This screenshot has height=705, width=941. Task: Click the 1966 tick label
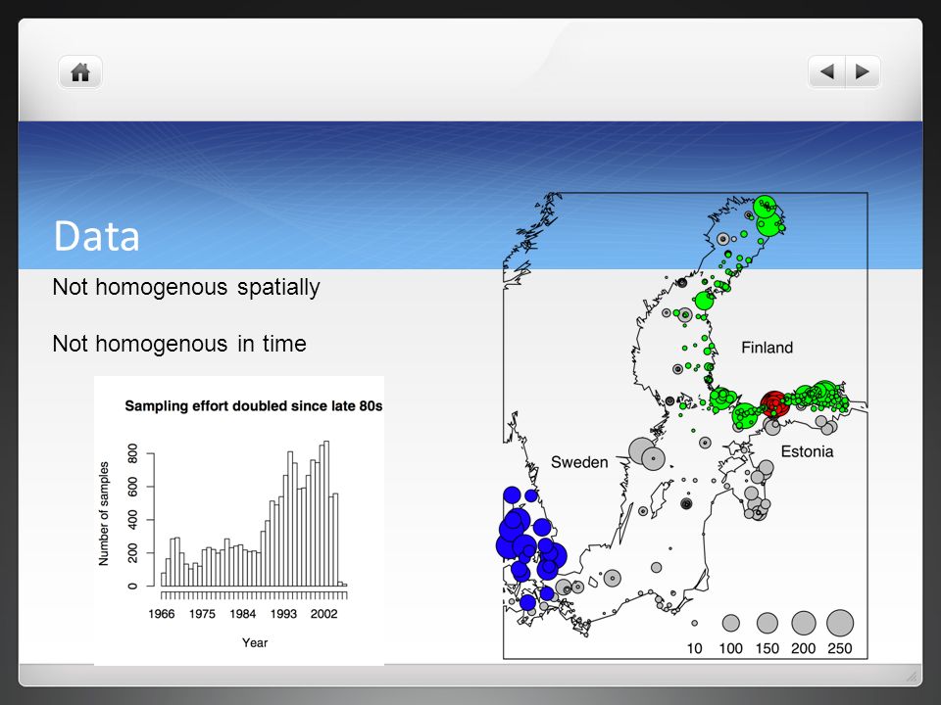point(162,614)
